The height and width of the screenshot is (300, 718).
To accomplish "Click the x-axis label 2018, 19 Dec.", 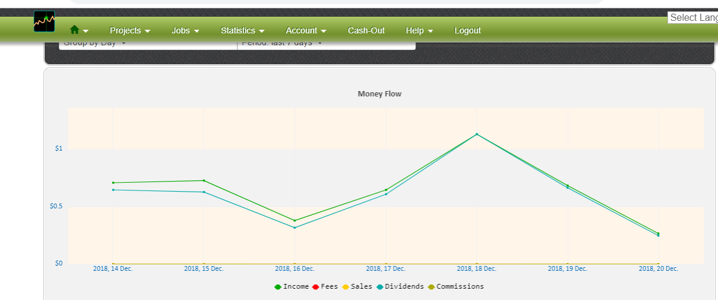I will [x=567, y=268].
